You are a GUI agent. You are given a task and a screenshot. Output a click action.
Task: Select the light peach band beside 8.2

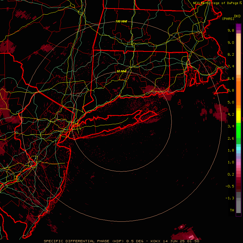pyautogui.click(x=238, y=55)
